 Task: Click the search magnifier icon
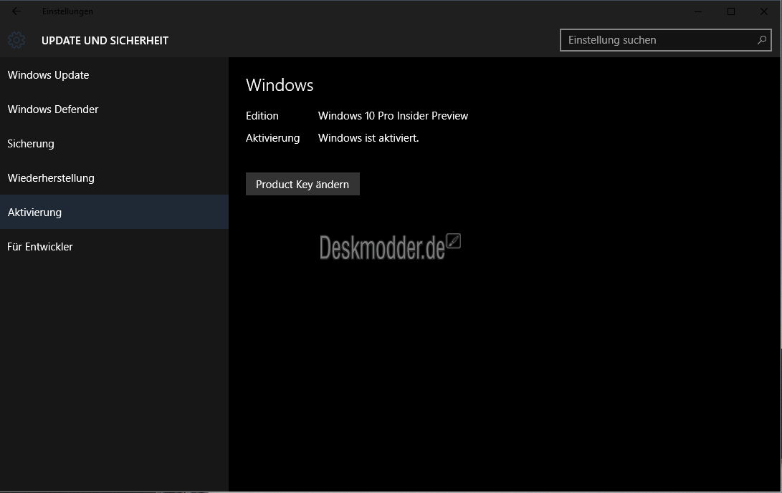pos(761,40)
